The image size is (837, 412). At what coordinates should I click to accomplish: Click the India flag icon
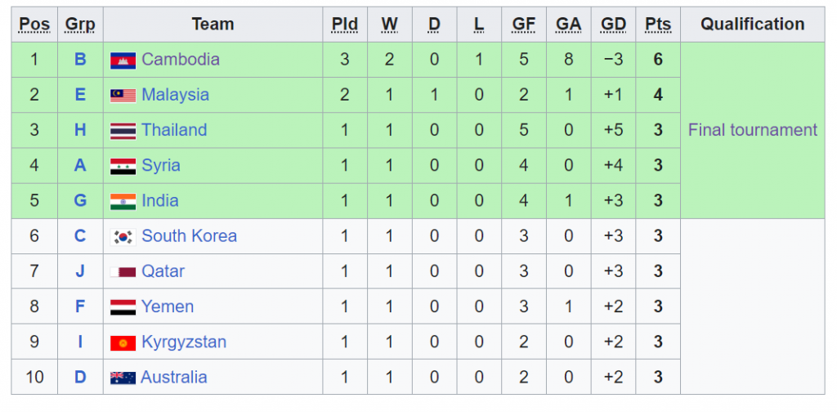tap(123, 202)
